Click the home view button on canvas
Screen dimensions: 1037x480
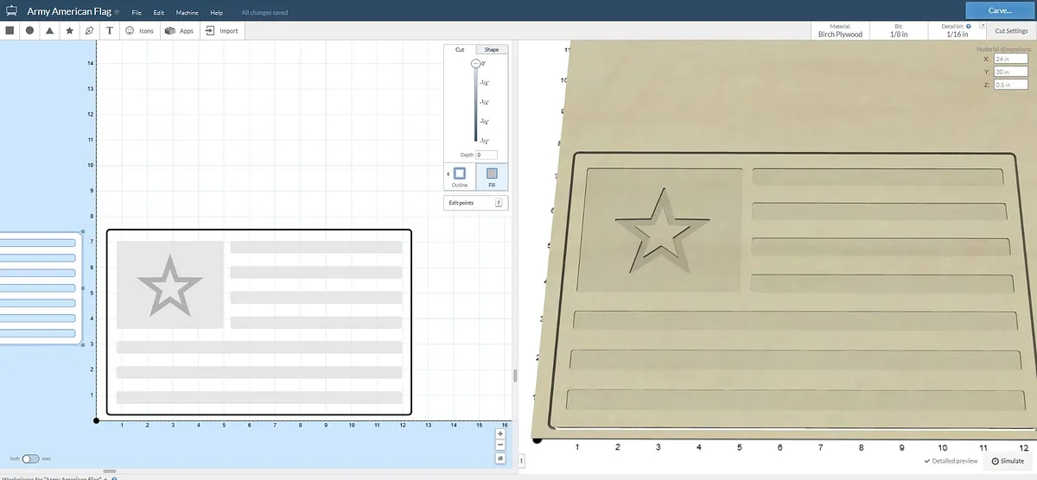[500, 458]
